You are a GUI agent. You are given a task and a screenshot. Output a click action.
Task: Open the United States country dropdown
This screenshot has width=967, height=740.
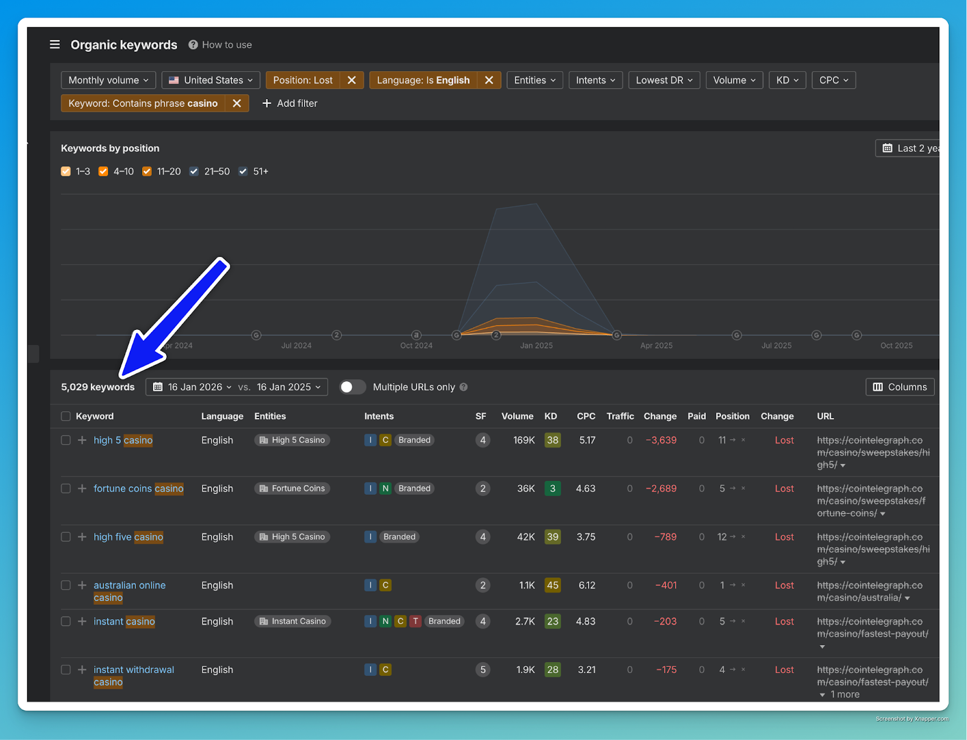210,80
